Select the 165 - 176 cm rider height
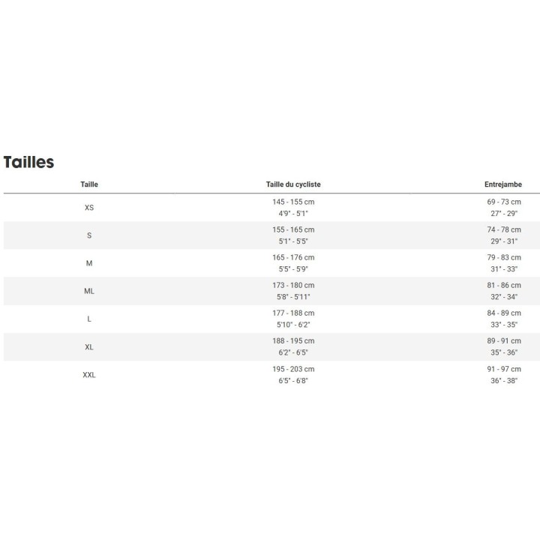 (x=293, y=258)
